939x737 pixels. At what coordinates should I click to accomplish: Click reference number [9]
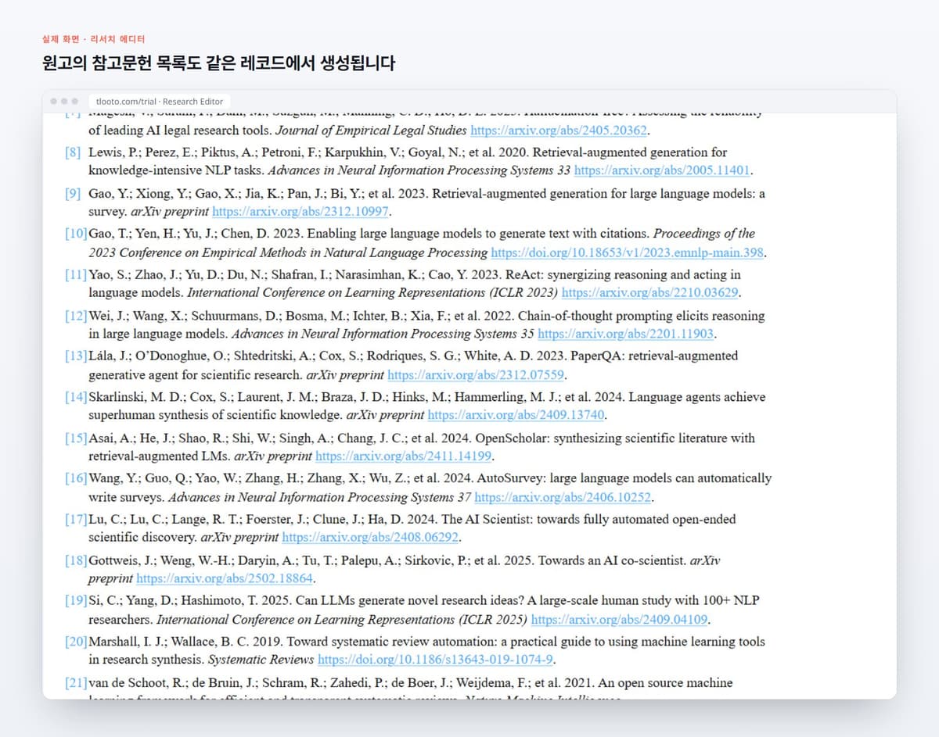click(73, 193)
